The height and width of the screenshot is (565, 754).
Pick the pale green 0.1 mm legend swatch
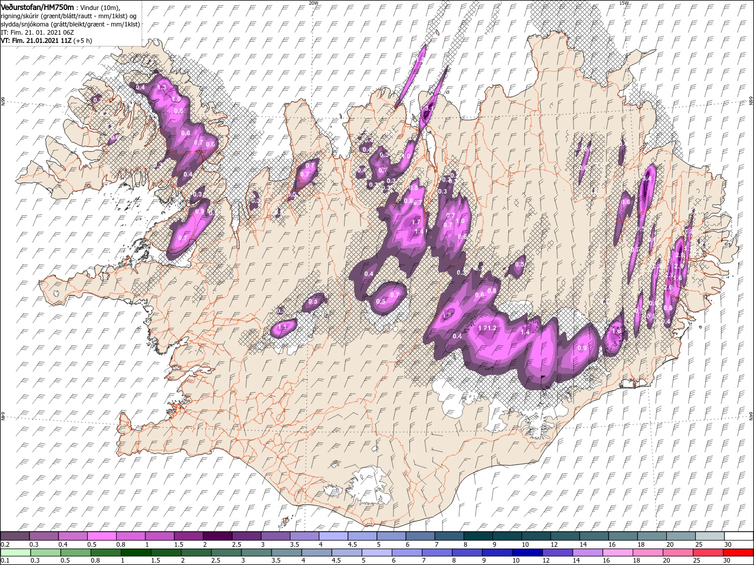(x=15, y=553)
